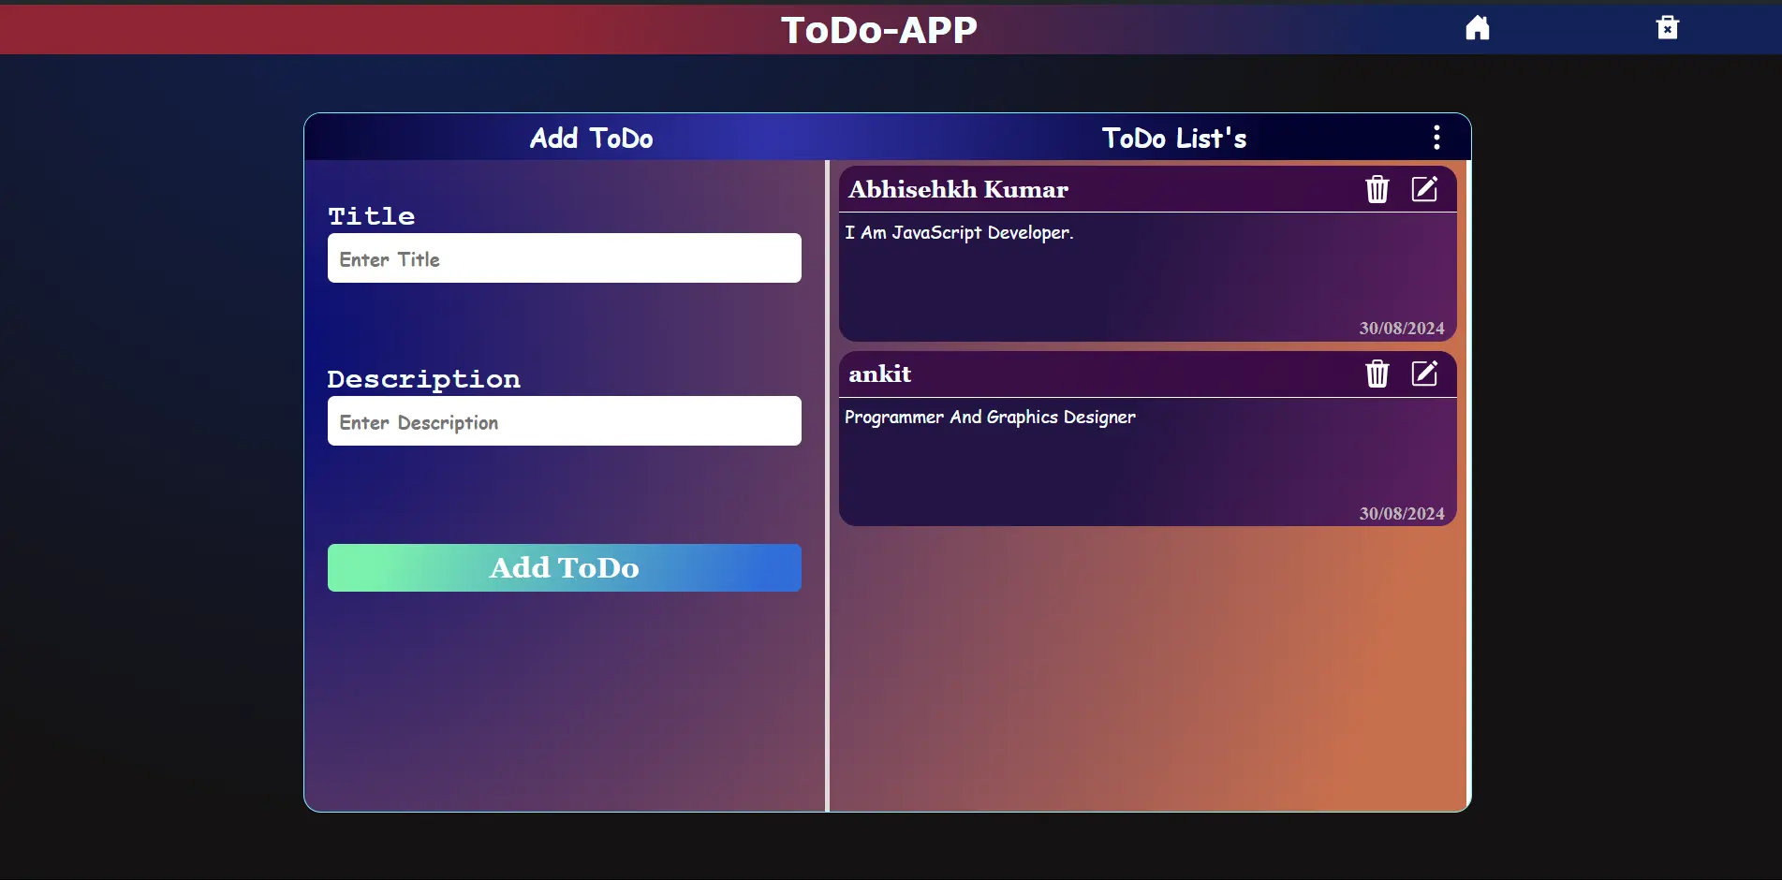The height and width of the screenshot is (880, 1782).
Task: Click text I Am JavaScript Developer.
Action: click(x=959, y=232)
